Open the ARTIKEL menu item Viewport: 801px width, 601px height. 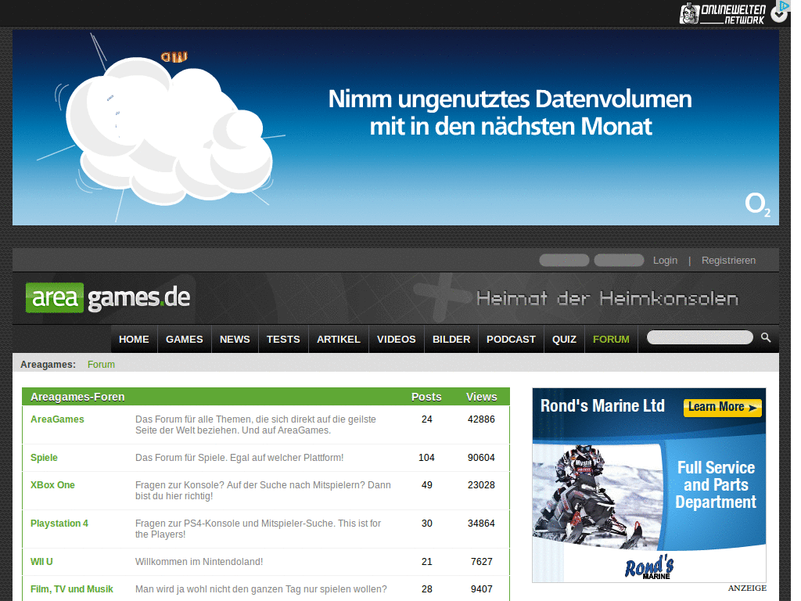[339, 340]
